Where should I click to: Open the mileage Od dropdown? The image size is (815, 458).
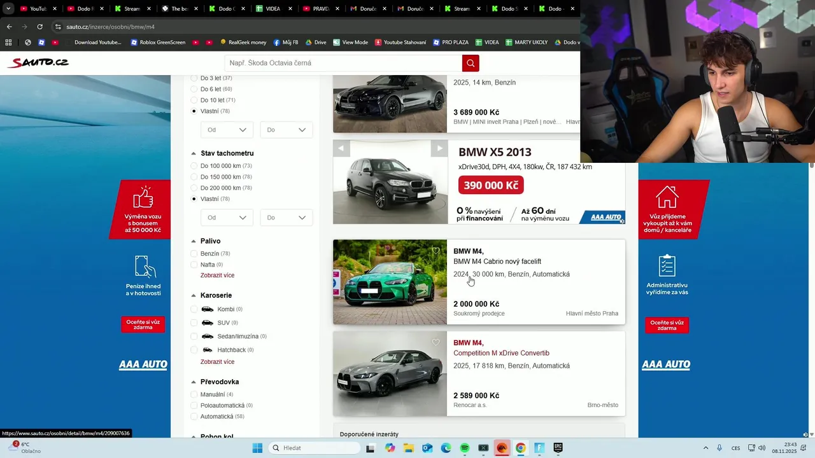[x=227, y=218]
